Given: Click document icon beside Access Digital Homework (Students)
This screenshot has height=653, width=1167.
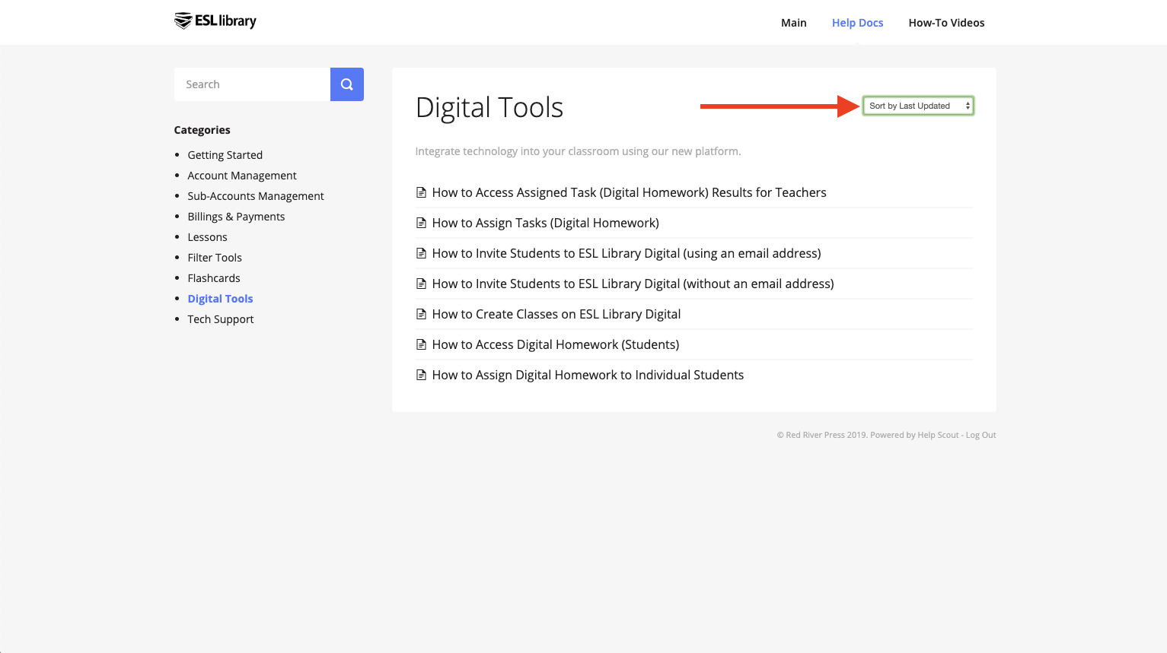Looking at the screenshot, I should [x=421, y=344].
